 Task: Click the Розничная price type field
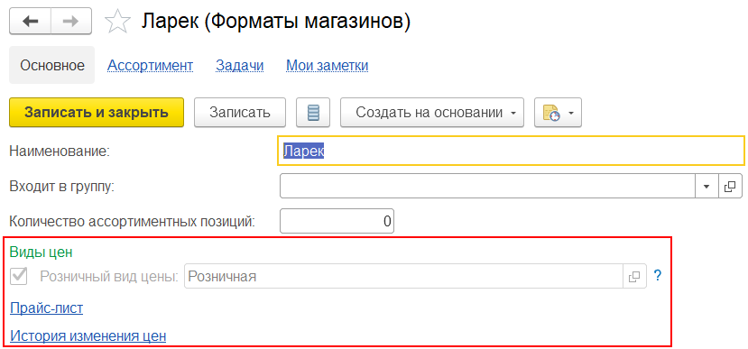403,276
